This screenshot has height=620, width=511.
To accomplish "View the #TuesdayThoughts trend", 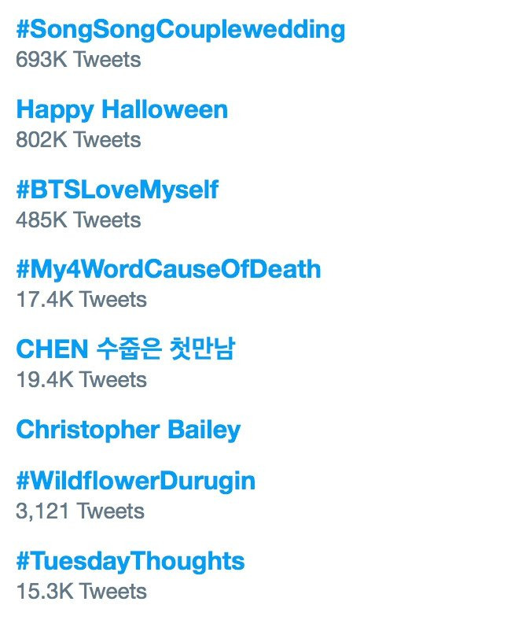I will point(130,562).
